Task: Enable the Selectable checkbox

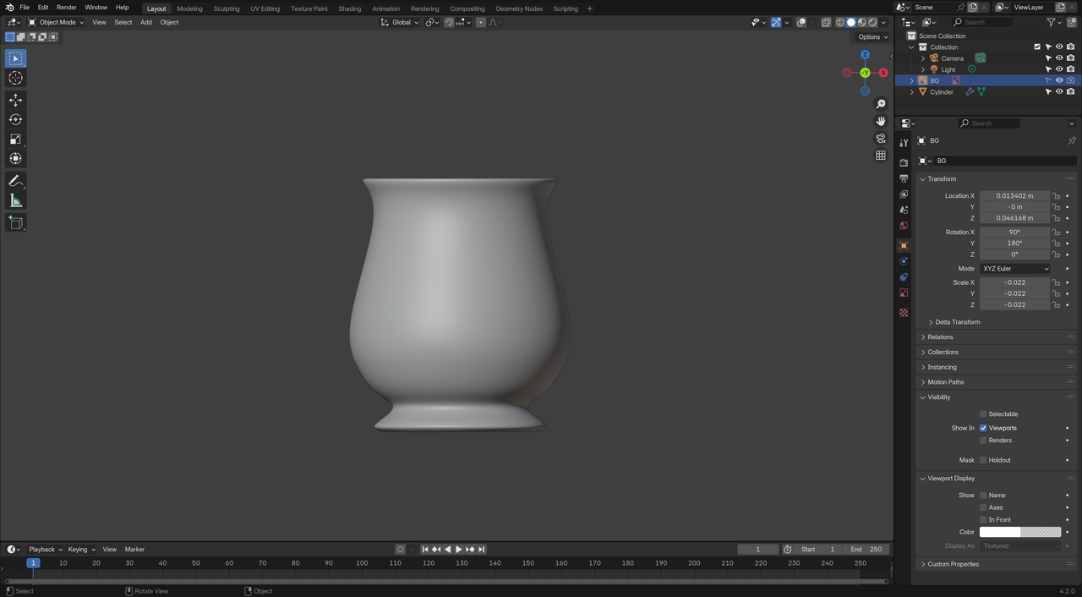Action: click(983, 414)
